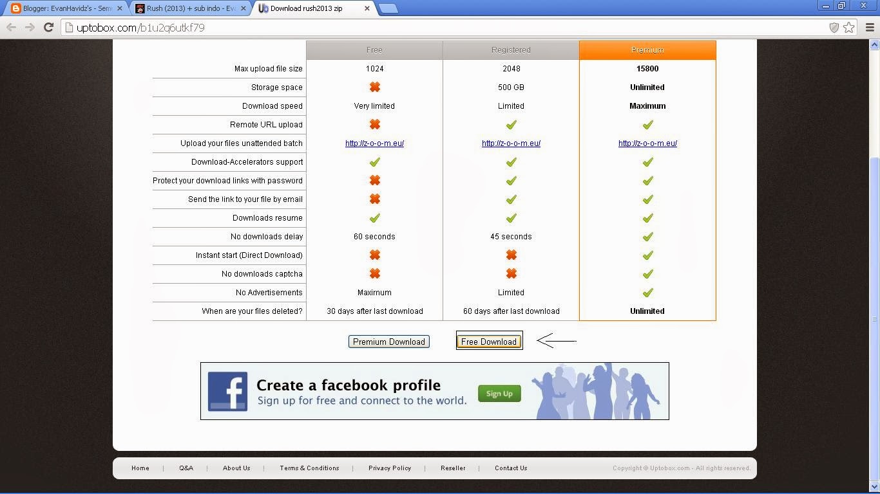
Task: Click red X for Registered No downloads captcha
Action: pyautogui.click(x=511, y=273)
